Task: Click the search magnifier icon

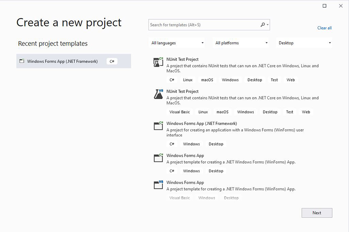Action: click(x=263, y=25)
